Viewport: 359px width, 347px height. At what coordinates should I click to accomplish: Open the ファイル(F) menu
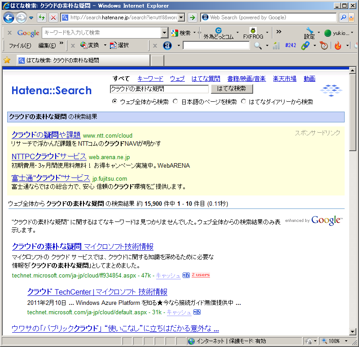tap(20, 45)
